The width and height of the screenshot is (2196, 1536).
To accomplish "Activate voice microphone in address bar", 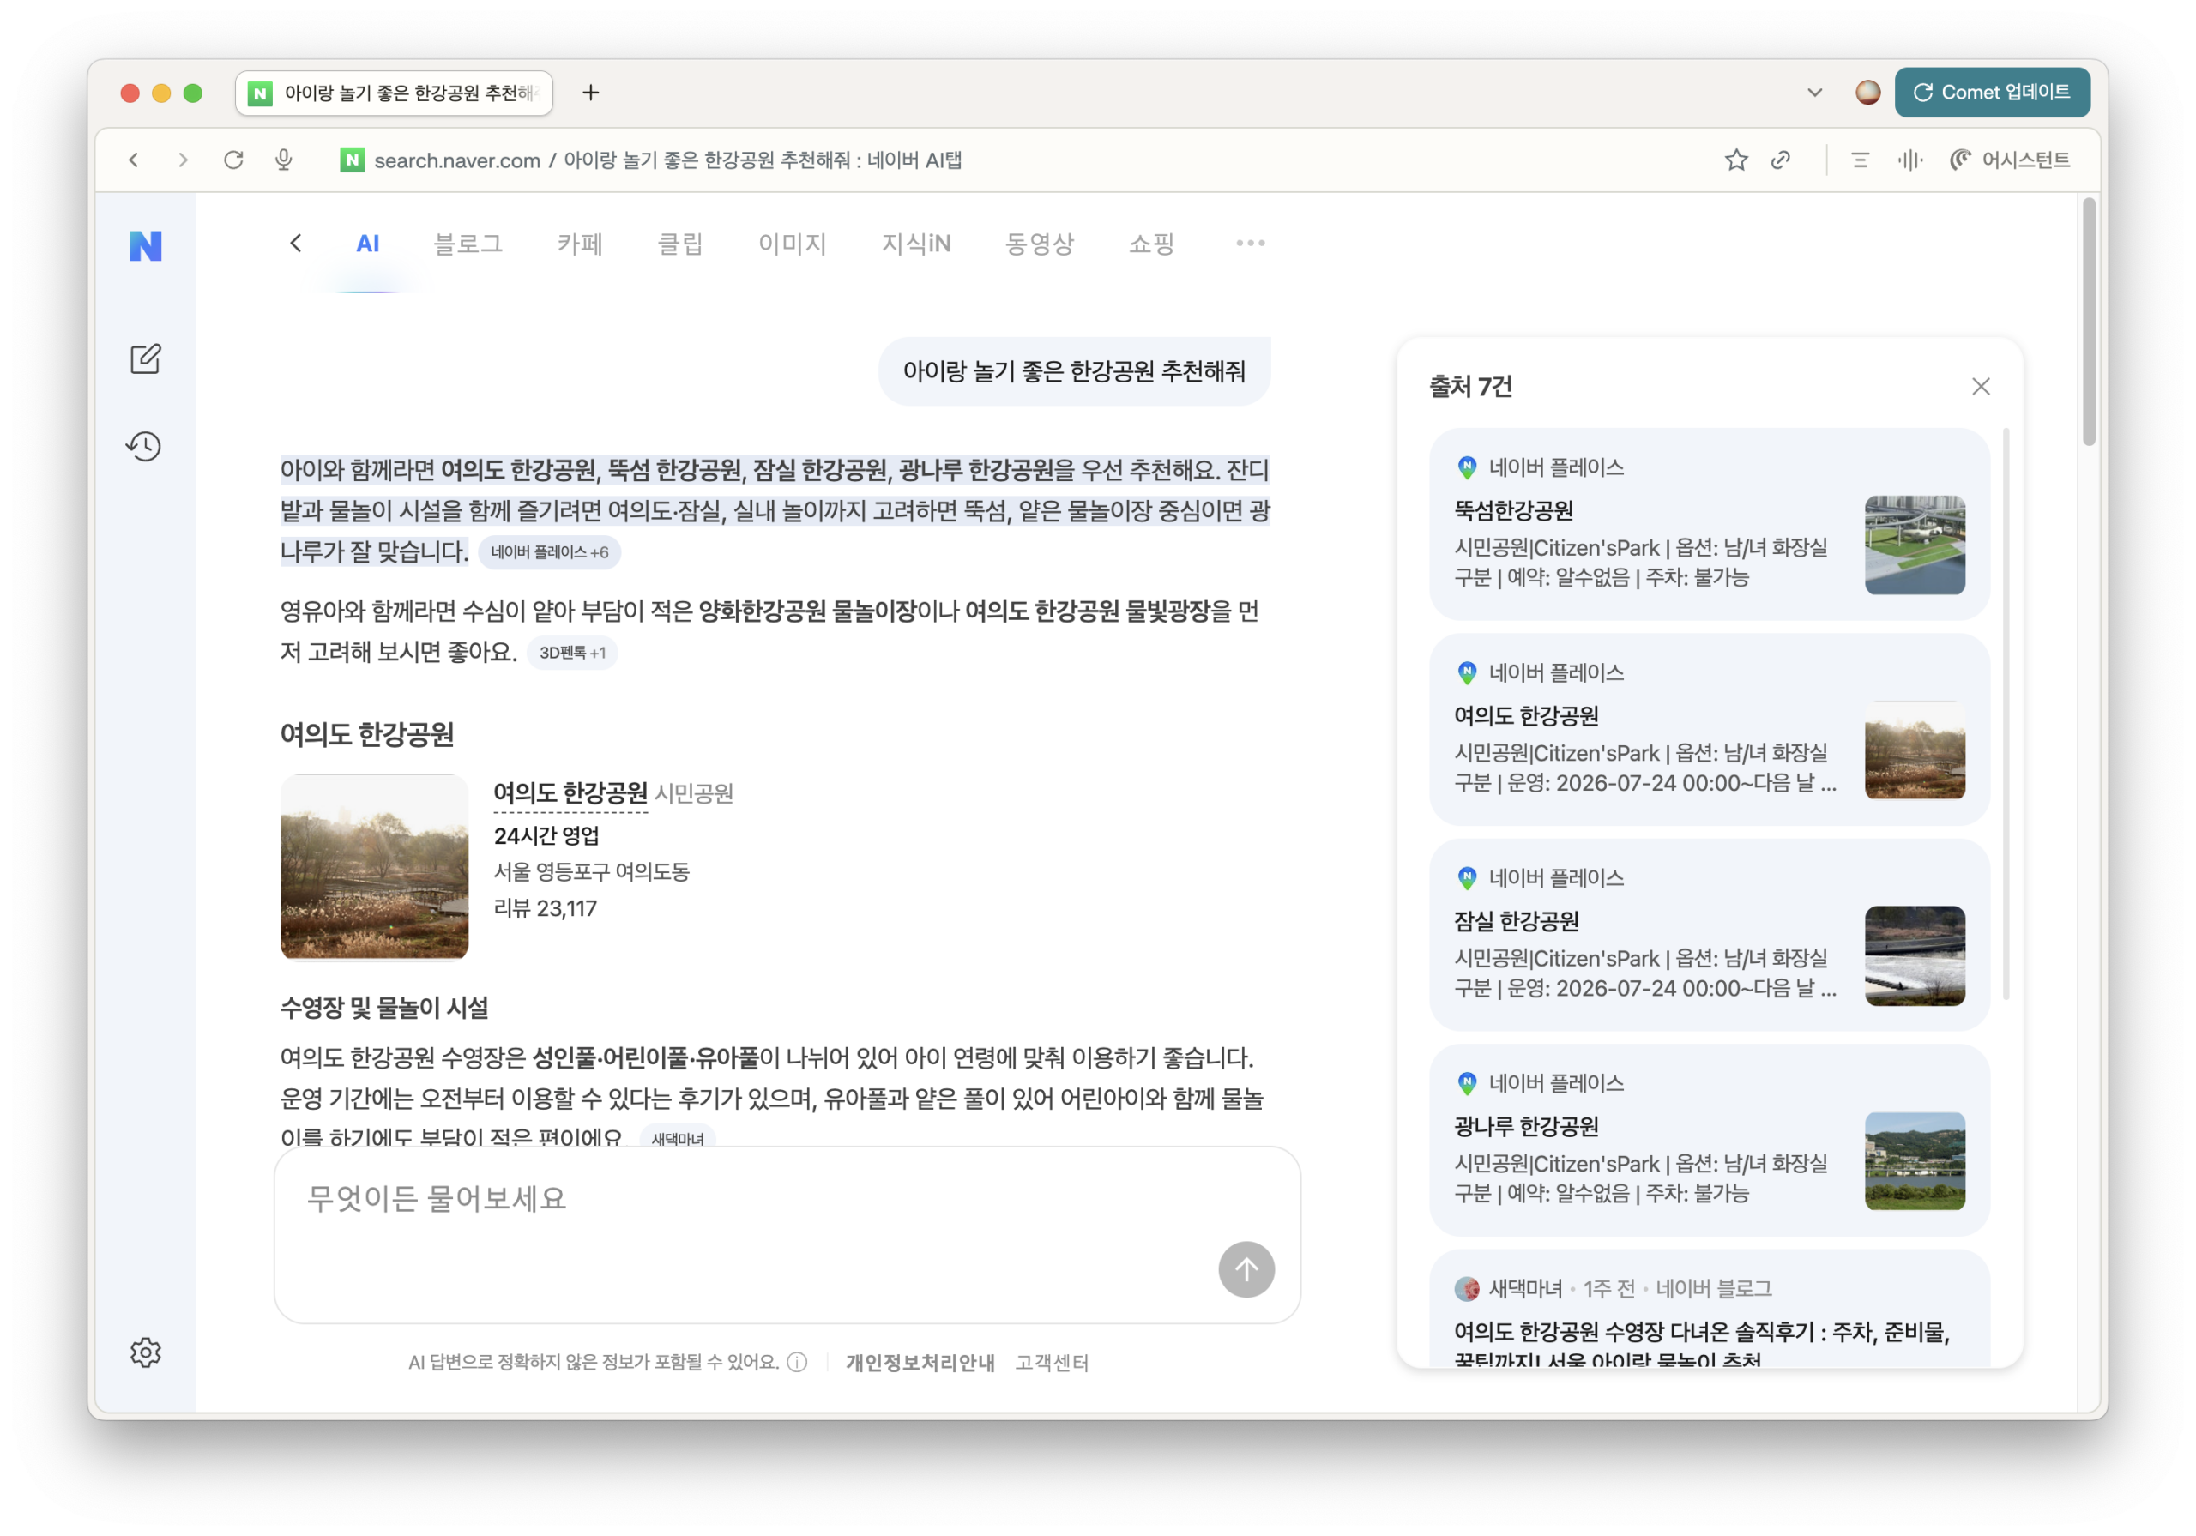I will tap(283, 160).
